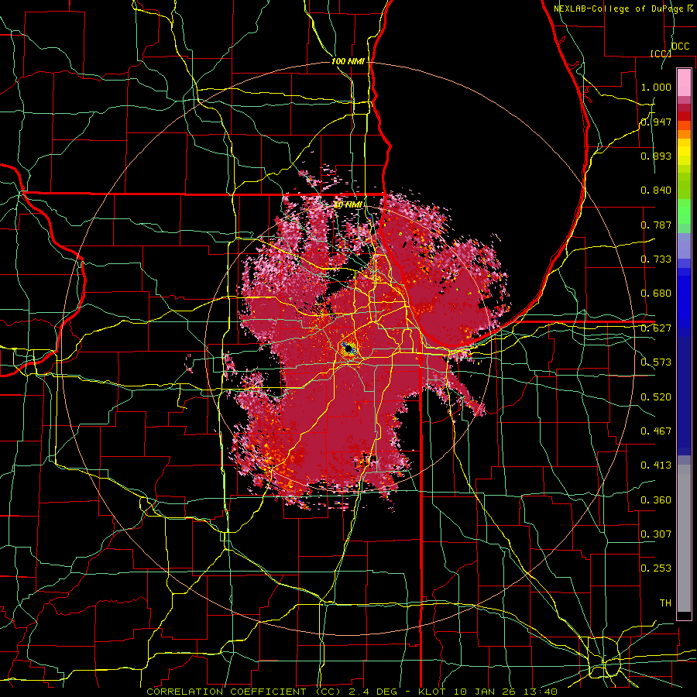Image resolution: width=697 pixels, height=697 pixels.
Task: Click the 0.627 legend value
Action: pyautogui.click(x=656, y=328)
